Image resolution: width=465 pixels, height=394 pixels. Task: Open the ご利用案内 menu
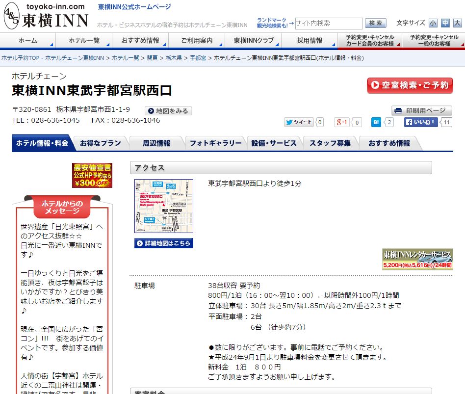[197, 40]
